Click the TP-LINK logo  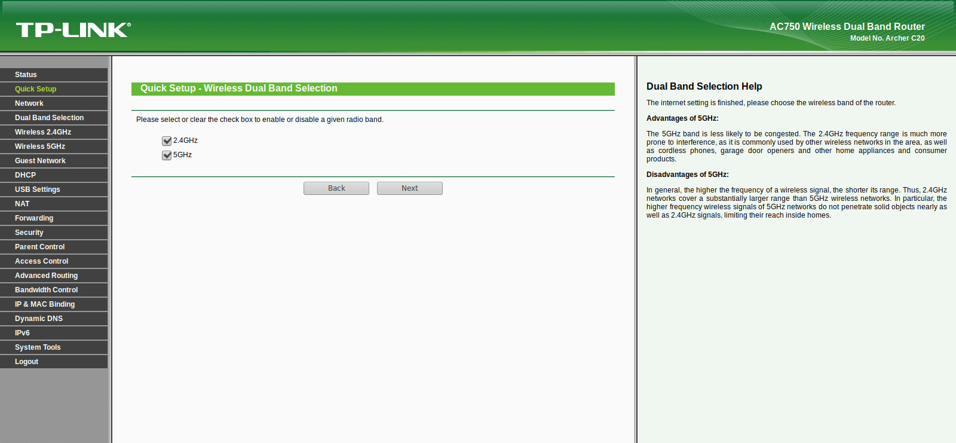point(73,30)
